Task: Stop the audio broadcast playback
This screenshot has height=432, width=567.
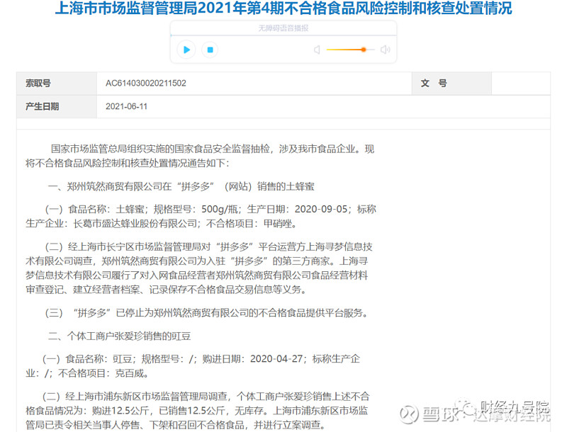Action: pos(210,50)
